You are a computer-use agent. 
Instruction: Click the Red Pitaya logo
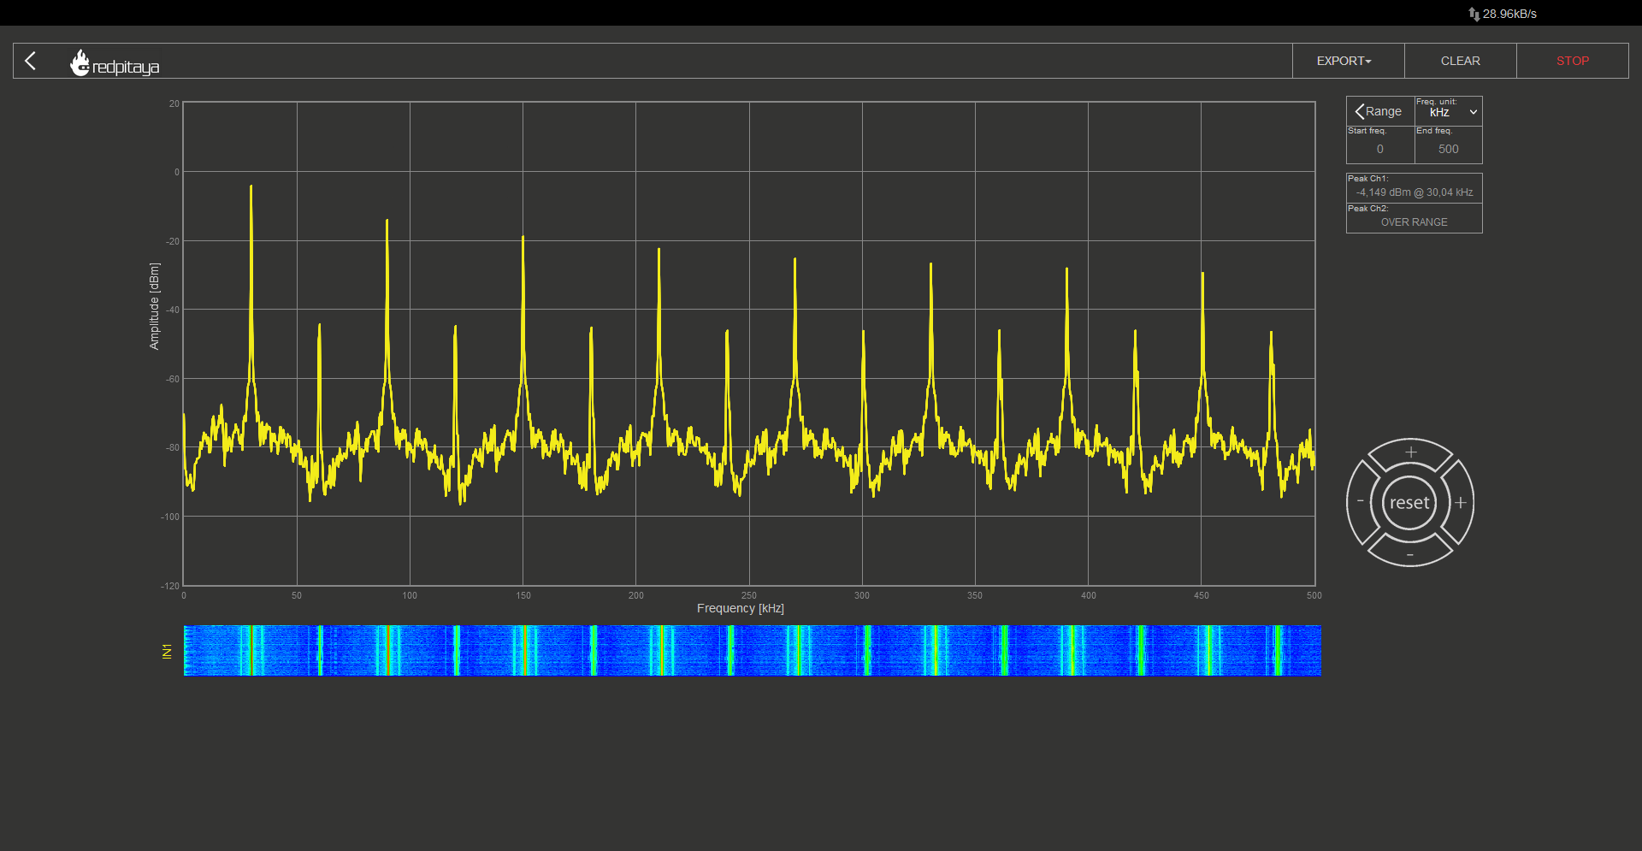click(x=115, y=62)
